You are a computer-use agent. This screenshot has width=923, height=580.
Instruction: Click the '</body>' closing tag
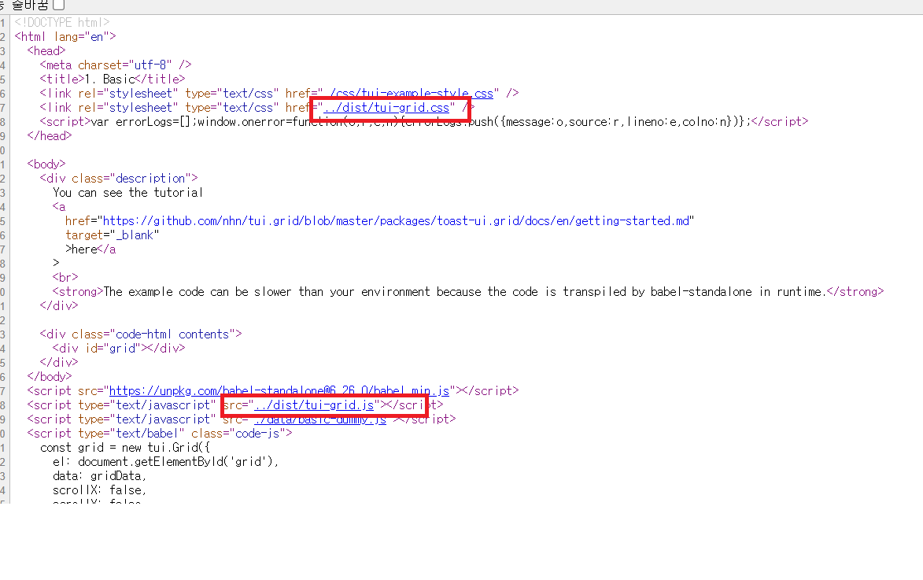click(50, 376)
